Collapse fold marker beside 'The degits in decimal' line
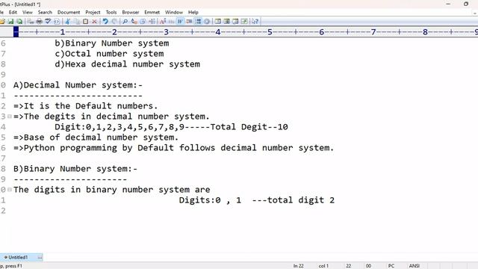The height and width of the screenshot is (269, 478). pyautogui.click(x=10, y=117)
